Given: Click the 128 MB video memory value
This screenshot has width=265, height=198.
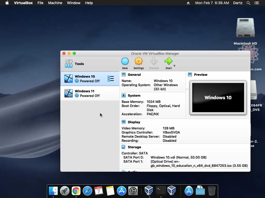Looking at the screenshot, I should pos(168,128).
